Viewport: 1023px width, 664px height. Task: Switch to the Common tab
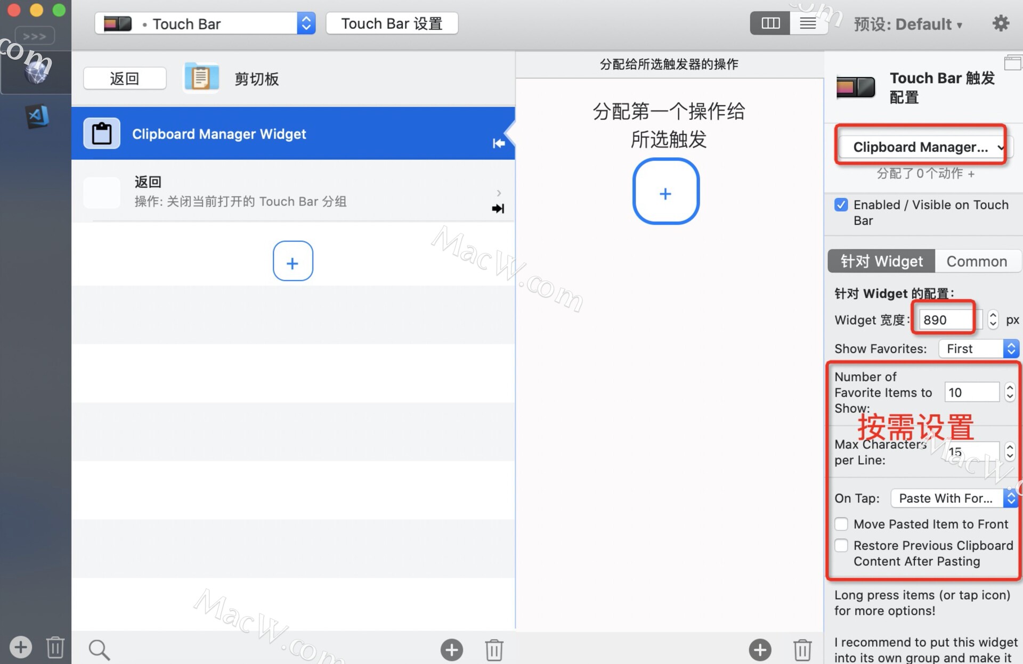(x=976, y=261)
